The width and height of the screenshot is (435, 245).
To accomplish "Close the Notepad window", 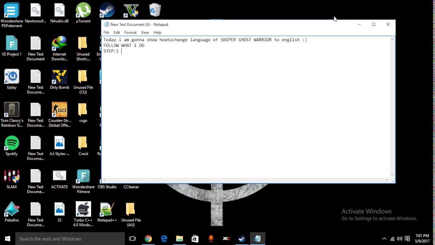I will click(x=388, y=24).
